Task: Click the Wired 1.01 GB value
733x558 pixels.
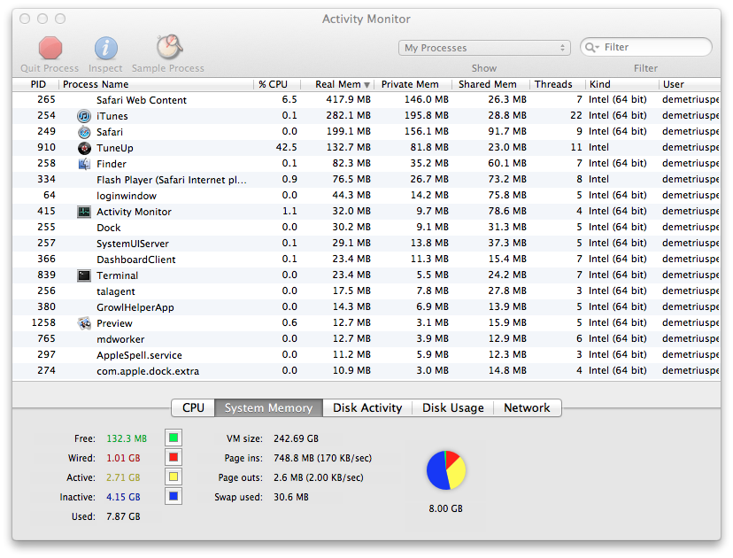Action: pos(123,458)
